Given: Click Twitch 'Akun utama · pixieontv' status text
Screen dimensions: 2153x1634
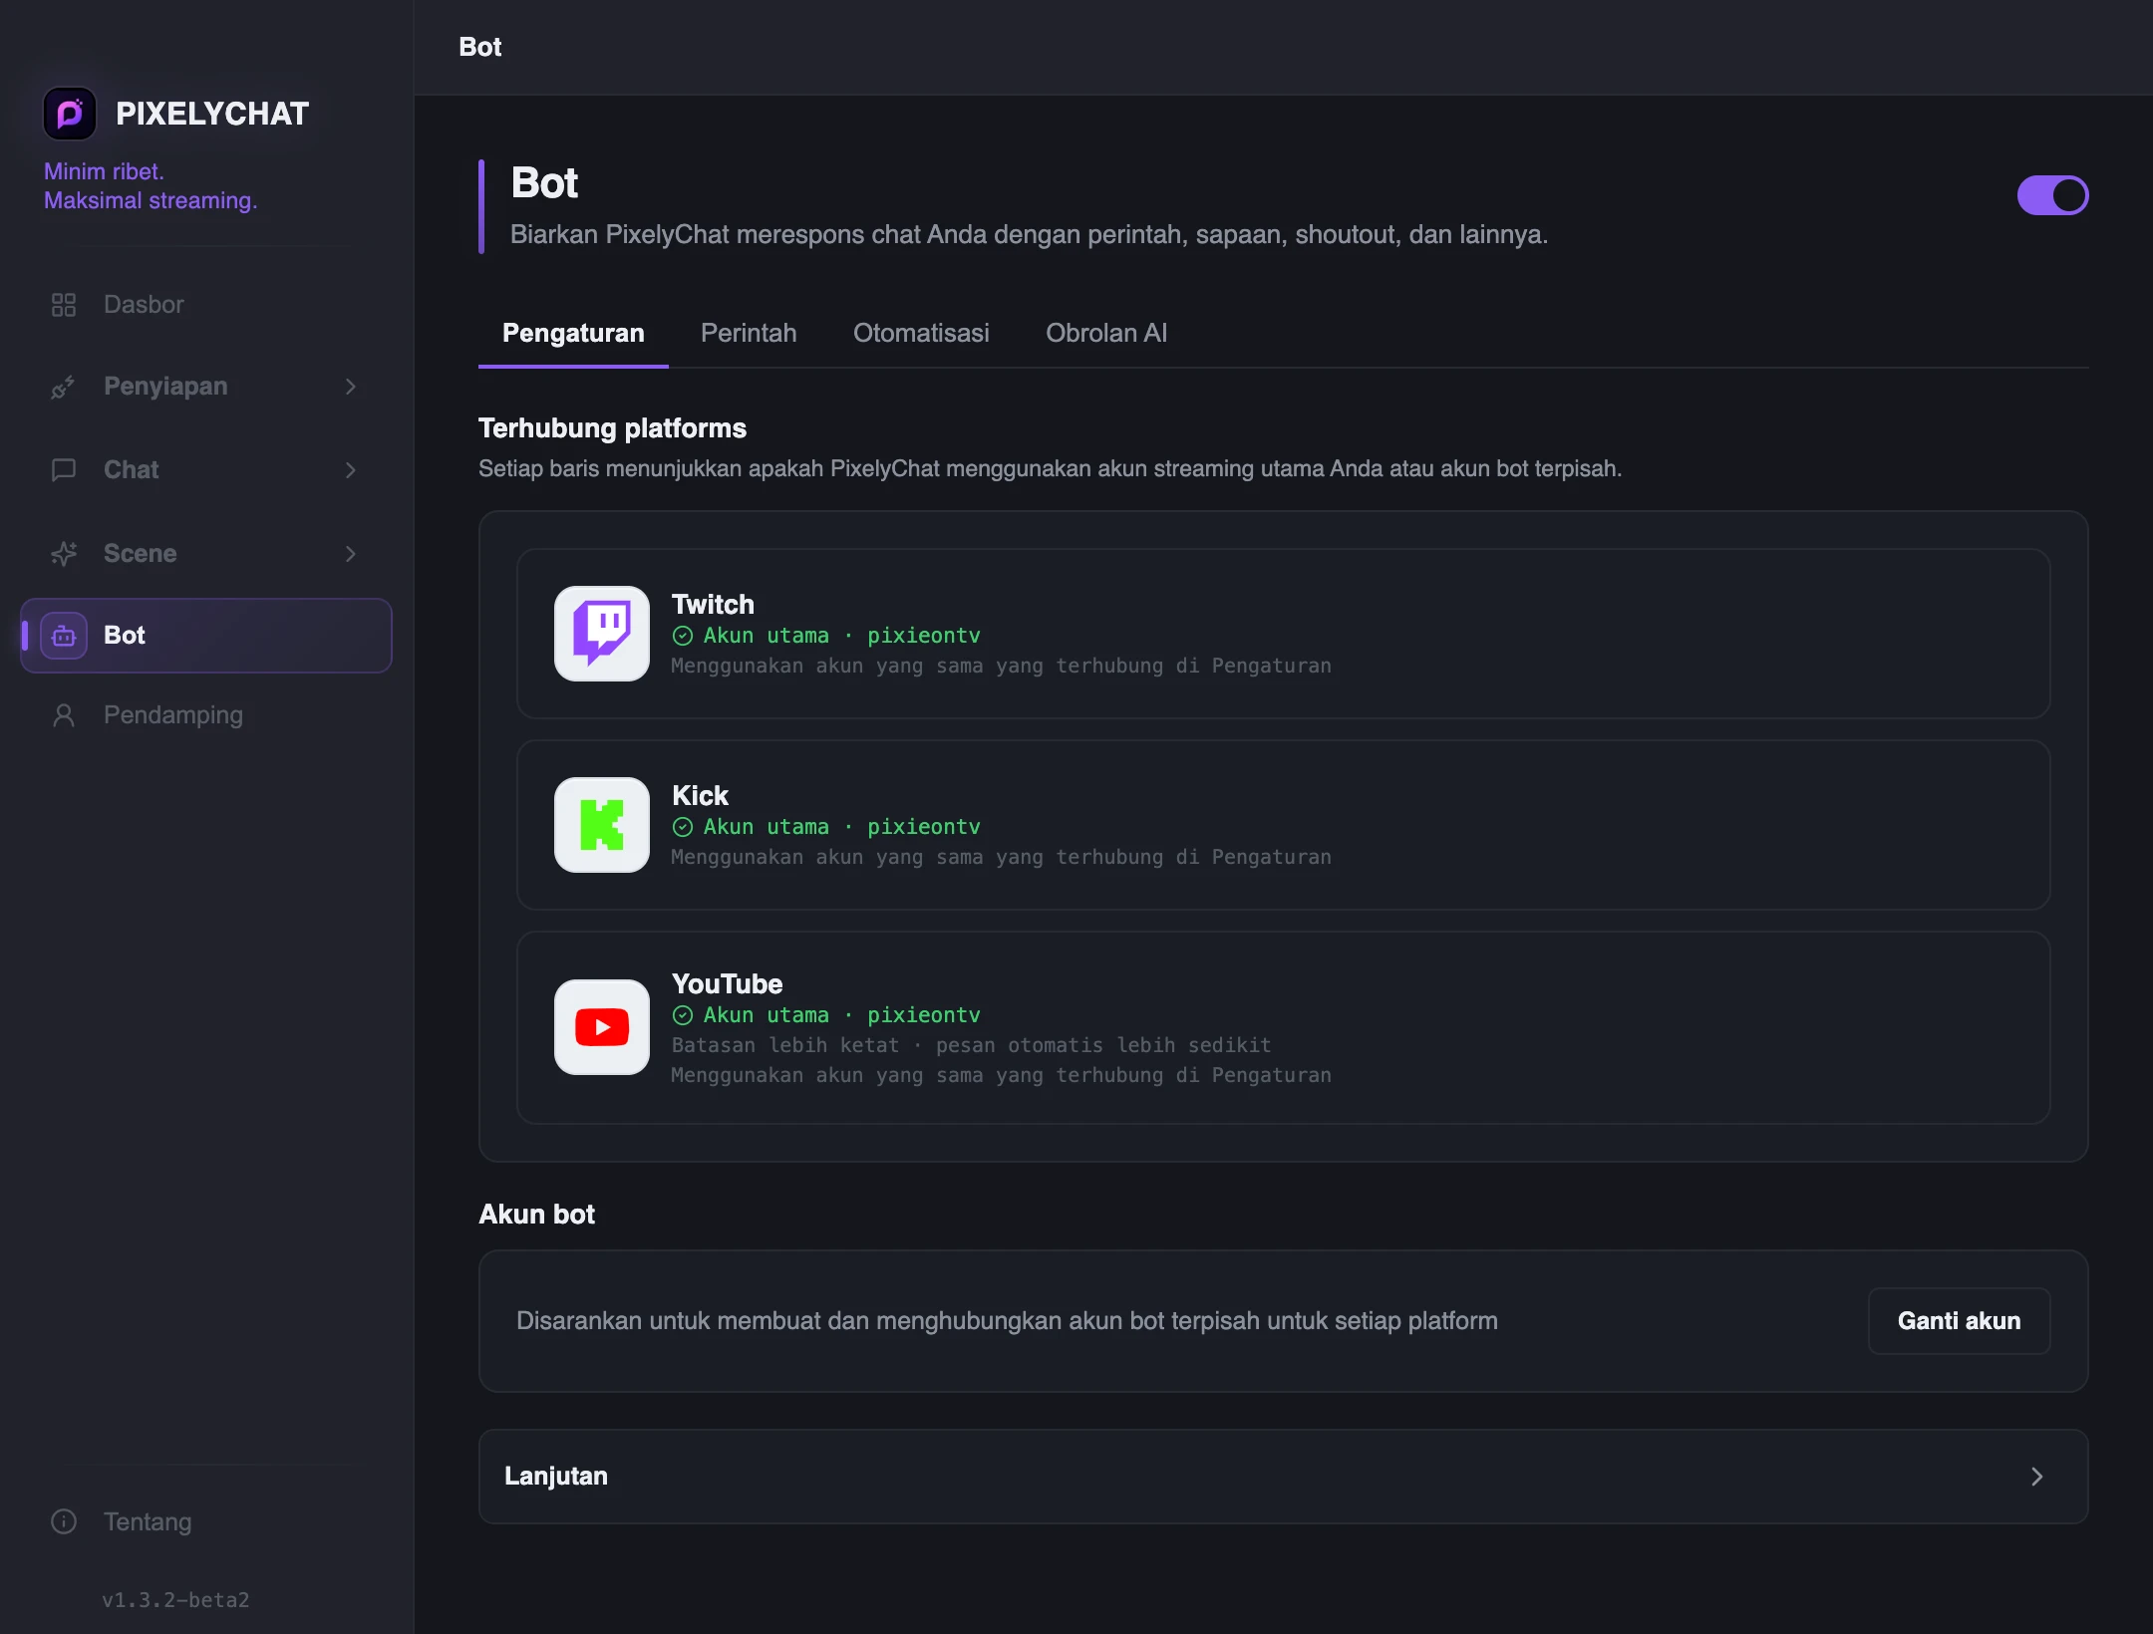Looking at the screenshot, I should (x=841, y=636).
